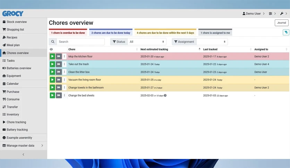Image resolution: width=290 pixels, height=168 pixels.
Task: Open more options for Mop the kitchen floor
Action: [65, 56]
